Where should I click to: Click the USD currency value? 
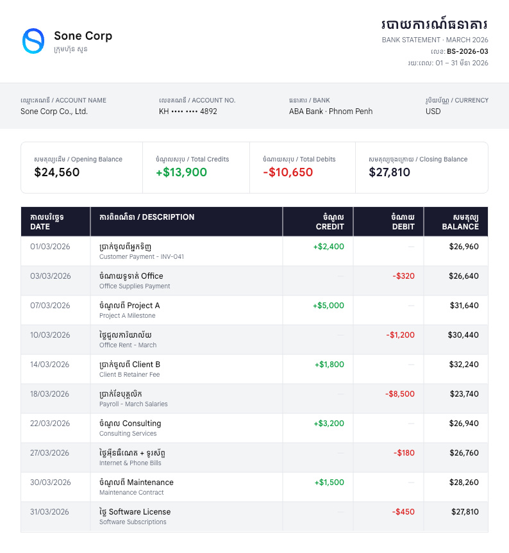point(433,111)
